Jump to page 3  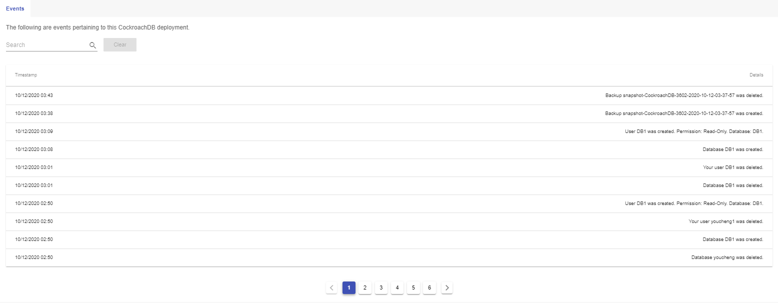point(381,287)
